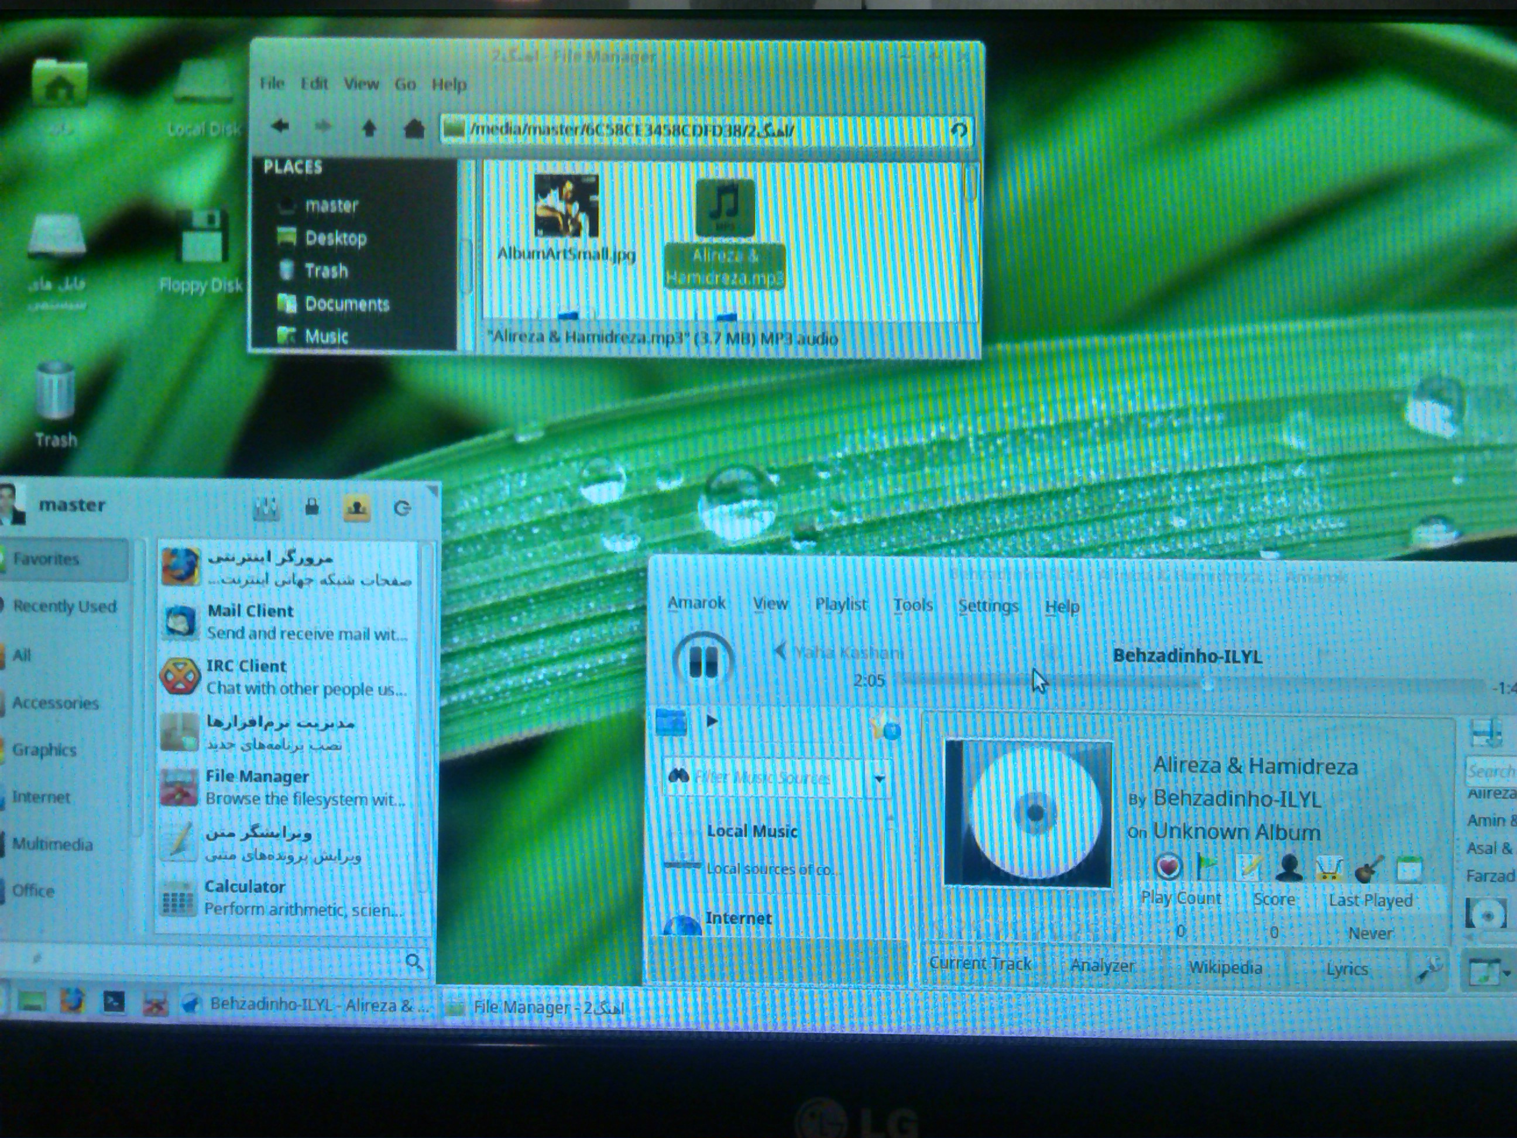Select the Multimedia category in the menu
The width and height of the screenshot is (1517, 1138).
[53, 844]
